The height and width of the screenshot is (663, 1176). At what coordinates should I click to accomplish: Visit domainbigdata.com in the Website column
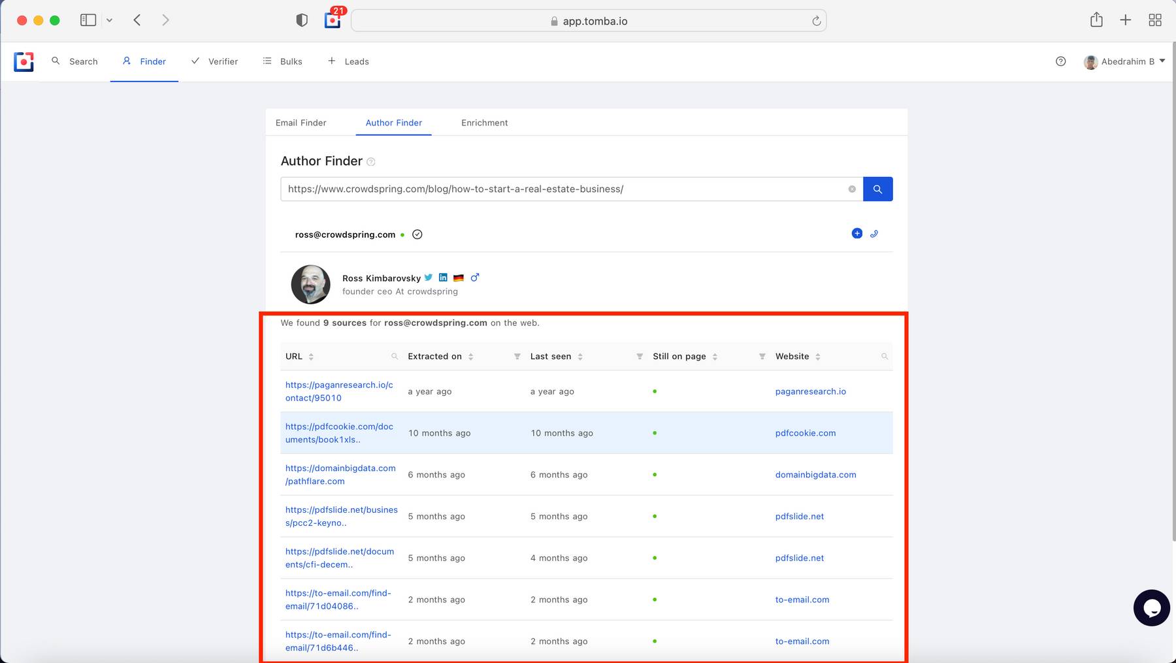pyautogui.click(x=815, y=475)
